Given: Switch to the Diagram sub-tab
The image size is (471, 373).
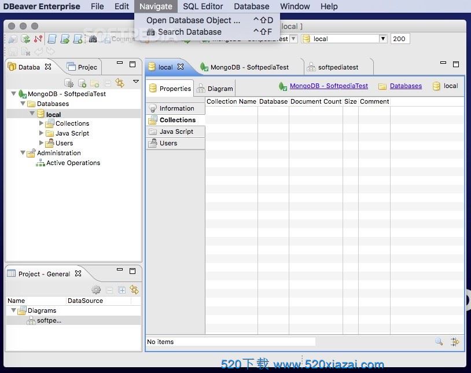Looking at the screenshot, I should pyautogui.click(x=215, y=89).
